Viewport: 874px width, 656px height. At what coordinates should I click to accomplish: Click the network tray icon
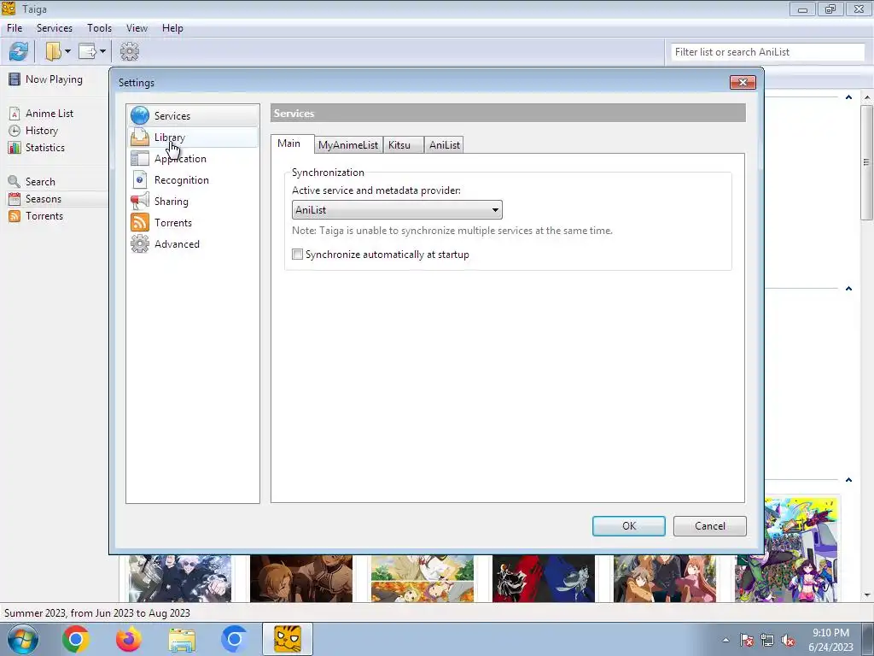767,641
